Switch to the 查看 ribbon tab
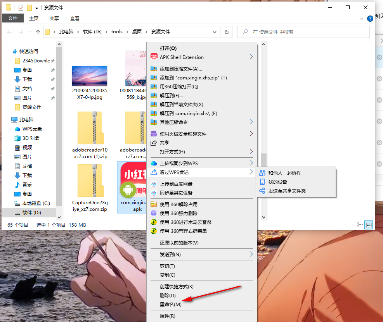This screenshot has width=383, height=322. pyautogui.click(x=75, y=18)
